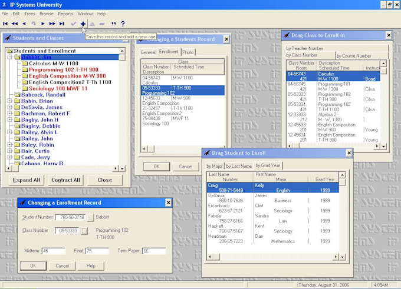Viewport: 401px width, 289px height.
Task: Select student DeSavia James row
Action: pyautogui.click(x=272, y=198)
